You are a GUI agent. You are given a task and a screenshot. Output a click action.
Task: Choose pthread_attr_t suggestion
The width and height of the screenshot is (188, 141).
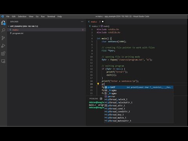pos(139,105)
